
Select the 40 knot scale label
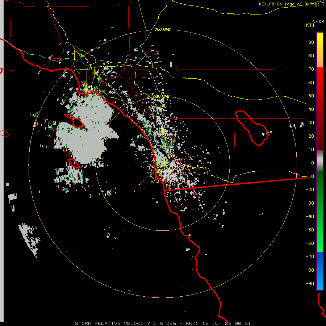(x=311, y=109)
